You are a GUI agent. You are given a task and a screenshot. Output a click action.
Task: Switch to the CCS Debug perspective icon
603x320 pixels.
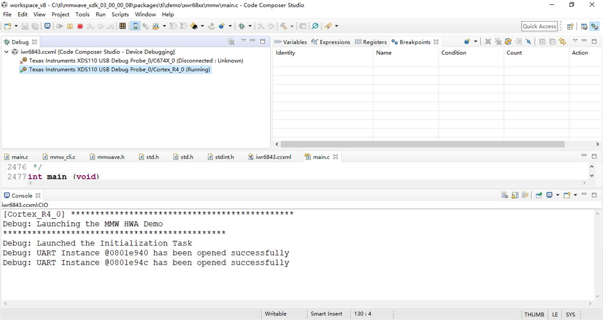click(595, 26)
